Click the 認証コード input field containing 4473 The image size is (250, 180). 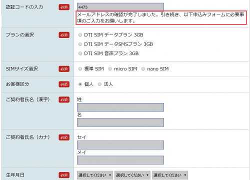click(x=120, y=7)
